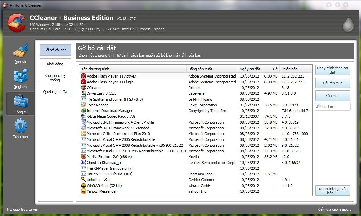Select the Mozilla Firefox 12.0 icon

tap(83, 157)
